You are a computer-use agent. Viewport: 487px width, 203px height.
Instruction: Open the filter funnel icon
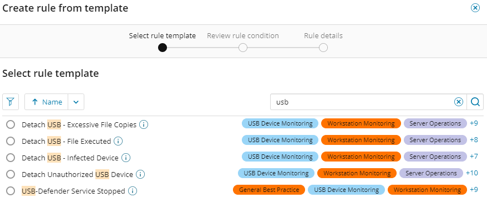click(x=11, y=102)
